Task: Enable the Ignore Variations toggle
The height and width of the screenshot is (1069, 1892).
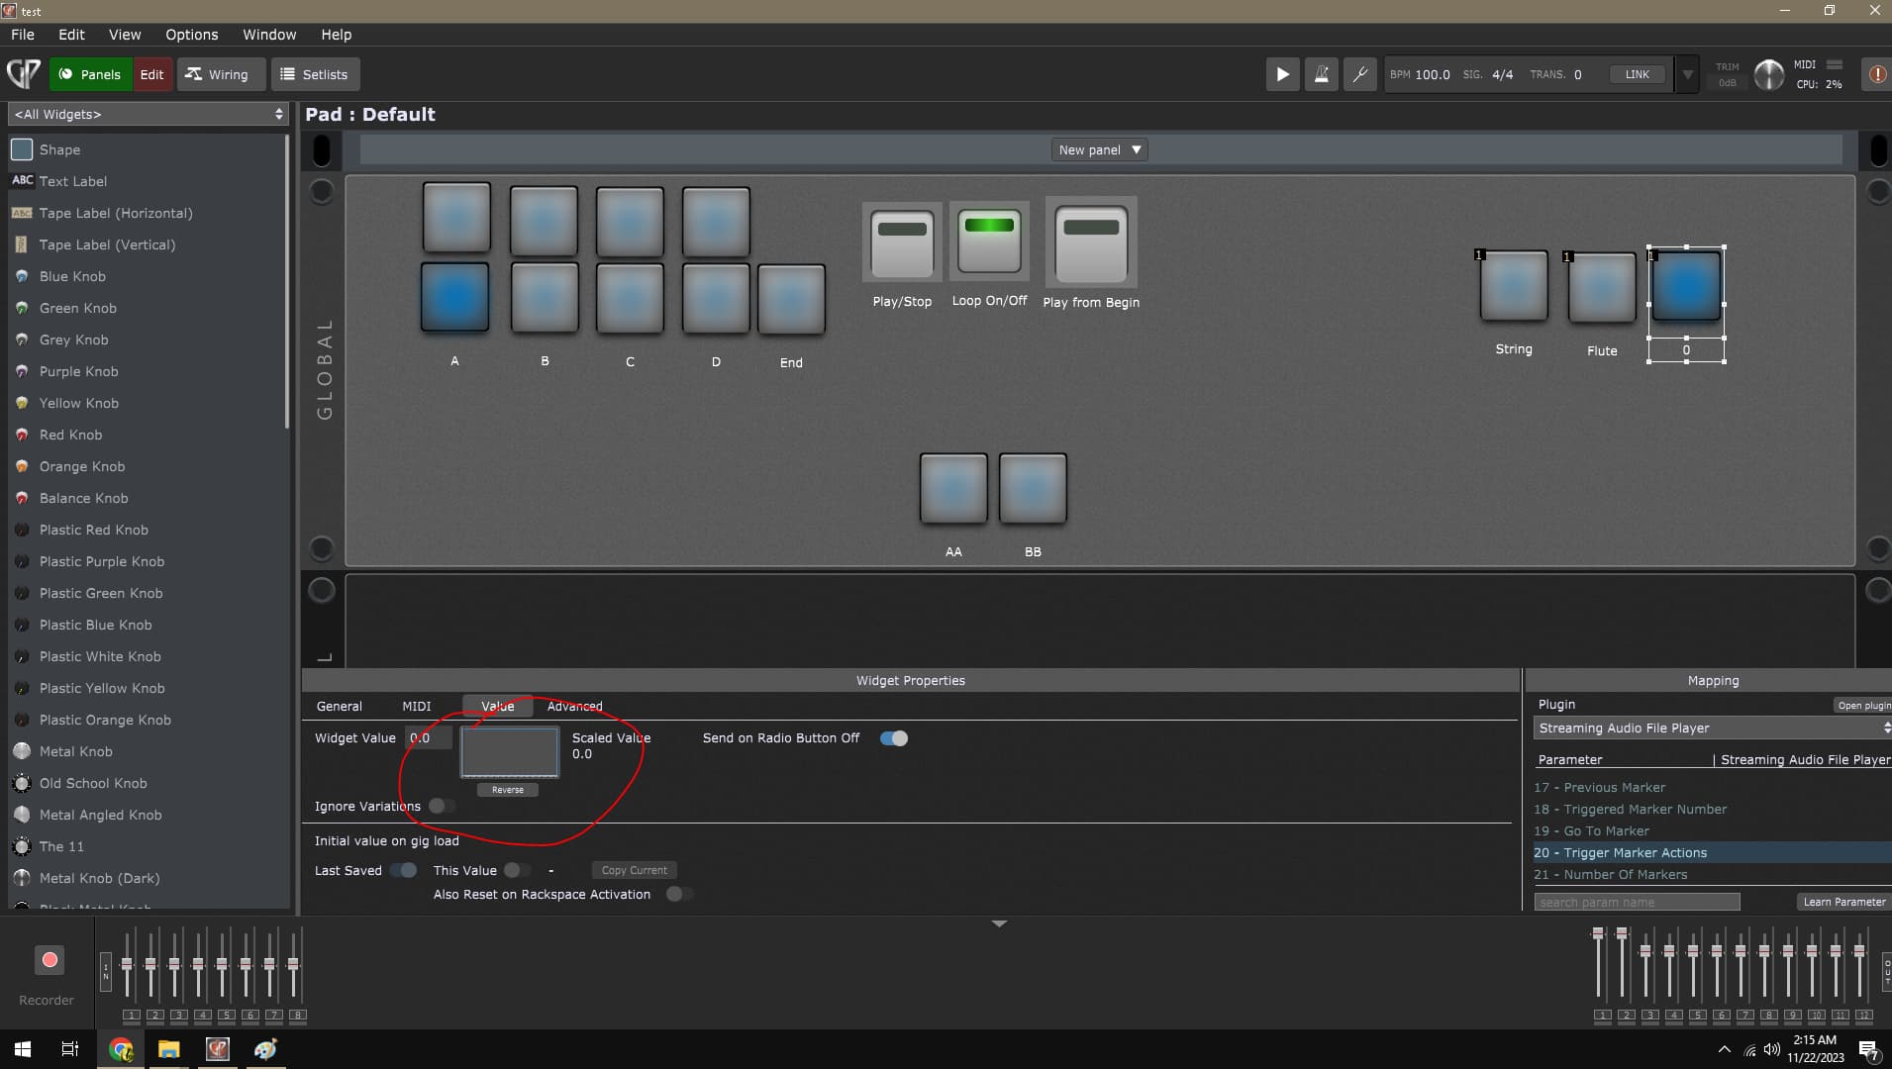Action: click(442, 806)
